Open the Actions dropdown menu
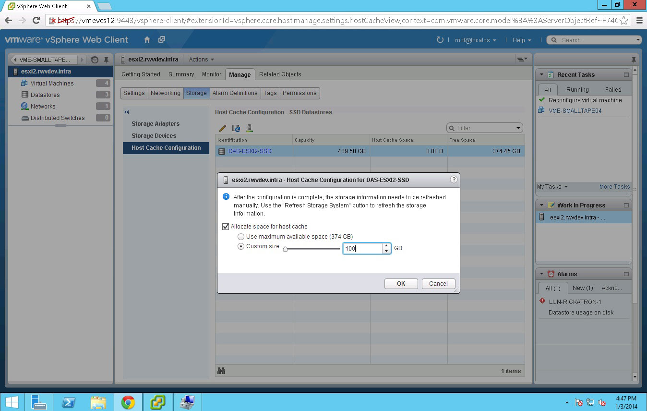The height and width of the screenshot is (411, 647). point(202,60)
